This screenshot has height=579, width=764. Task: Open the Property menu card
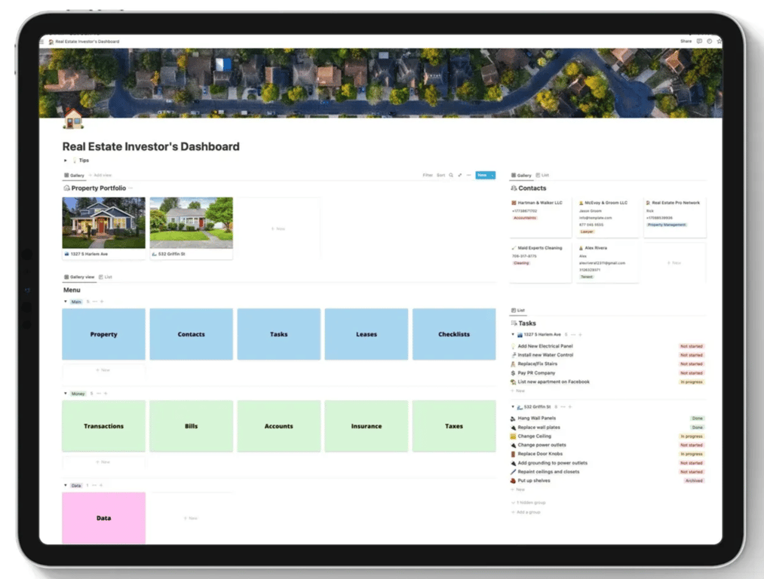tap(104, 334)
